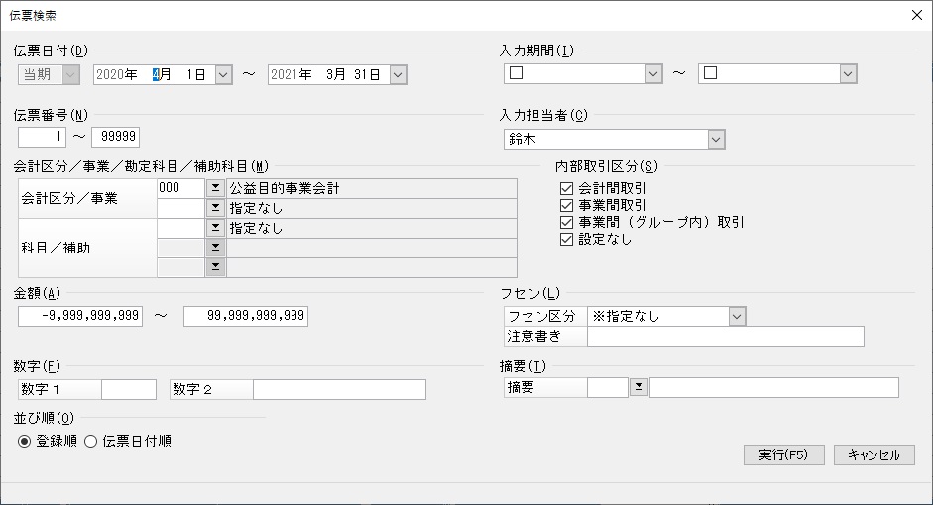Screen dimensions: 933x505
Task: Open 摘要 code lookup button
Action: [639, 387]
